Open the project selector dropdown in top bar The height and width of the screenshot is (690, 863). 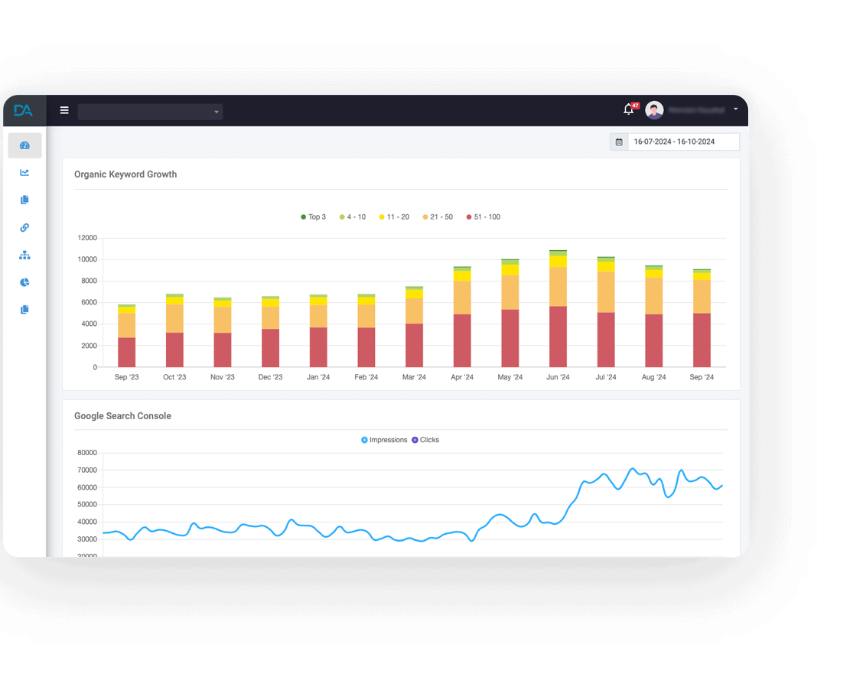[x=150, y=111]
